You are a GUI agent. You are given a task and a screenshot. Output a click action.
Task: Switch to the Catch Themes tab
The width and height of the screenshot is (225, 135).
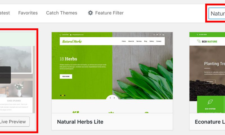tap(62, 13)
